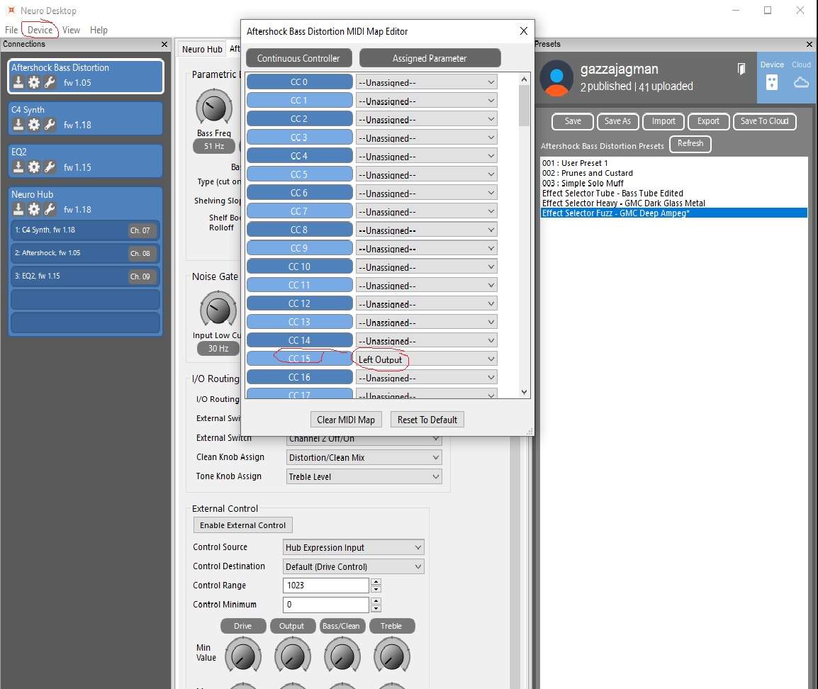This screenshot has width=818, height=689.
Task: Open the Control Source dropdown
Action: 353,547
